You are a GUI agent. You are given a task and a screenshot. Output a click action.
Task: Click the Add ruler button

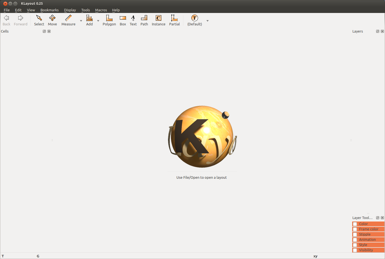[89, 20]
